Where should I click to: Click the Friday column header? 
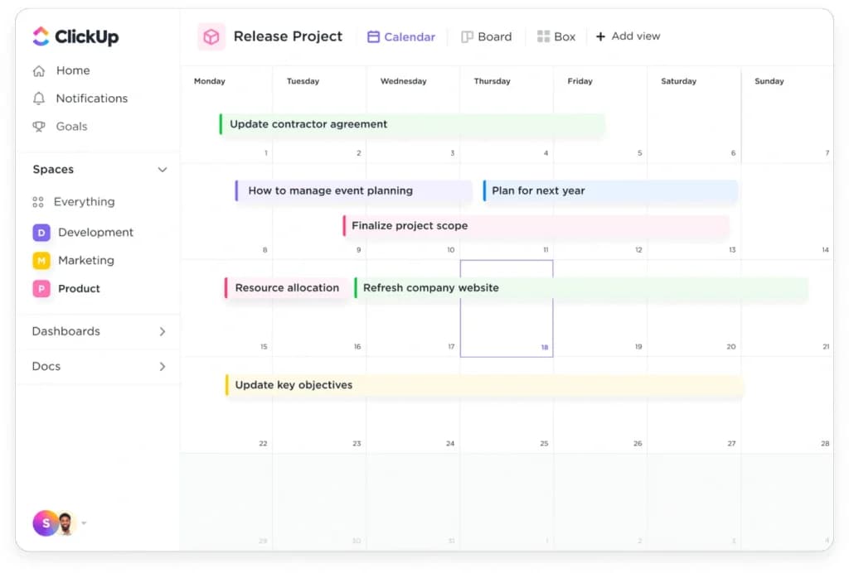tap(580, 81)
